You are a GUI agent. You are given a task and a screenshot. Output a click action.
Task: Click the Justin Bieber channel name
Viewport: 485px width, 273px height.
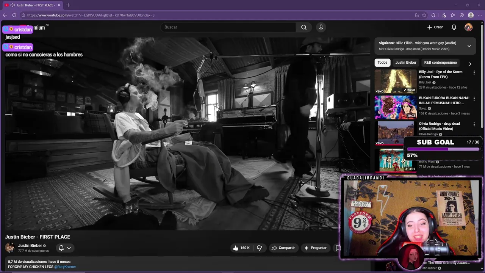(x=30, y=246)
